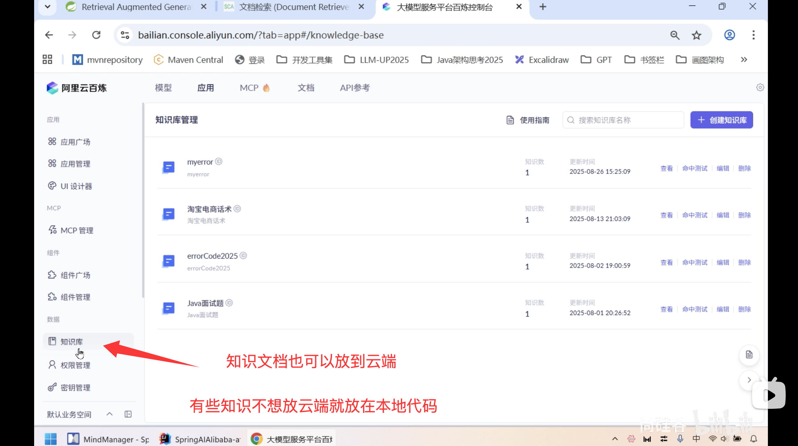Select the UI设计器 sidebar item
The image size is (798, 446).
coord(76,186)
